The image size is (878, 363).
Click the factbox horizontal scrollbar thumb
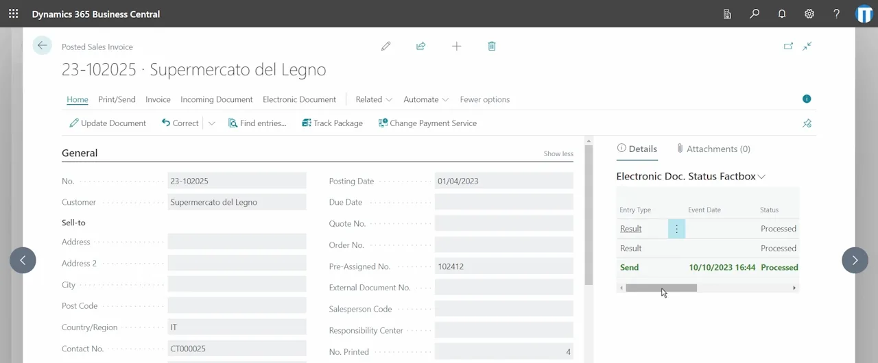pos(661,288)
